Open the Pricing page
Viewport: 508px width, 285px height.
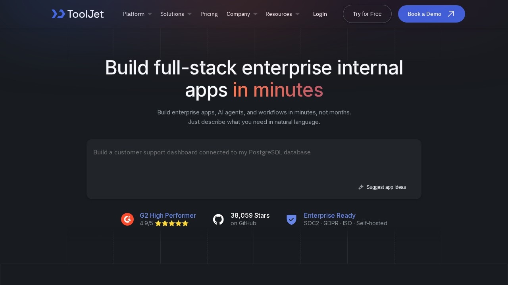[x=209, y=14]
